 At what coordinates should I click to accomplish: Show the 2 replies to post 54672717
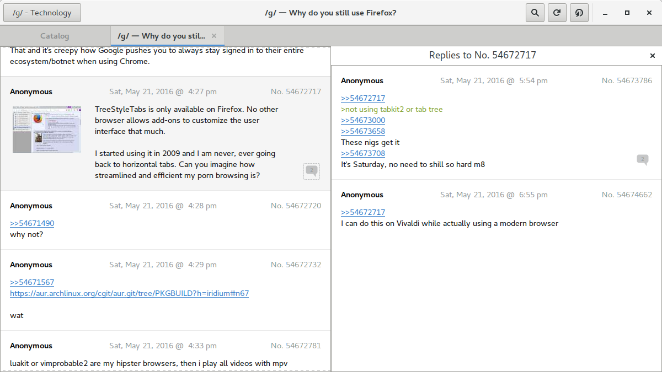[312, 171]
